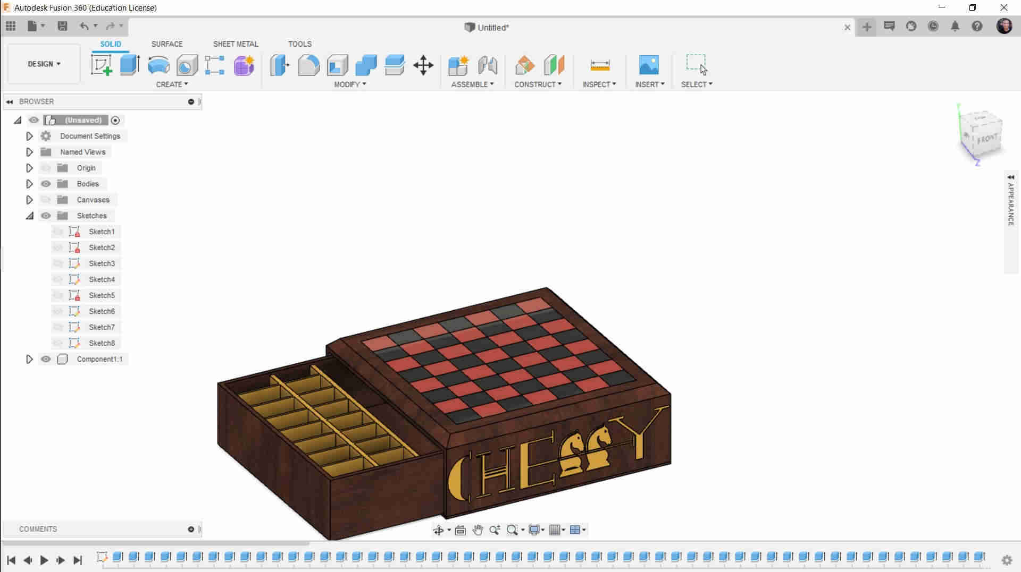
Task: Click the ViewCube FRONT face
Action: click(x=987, y=139)
